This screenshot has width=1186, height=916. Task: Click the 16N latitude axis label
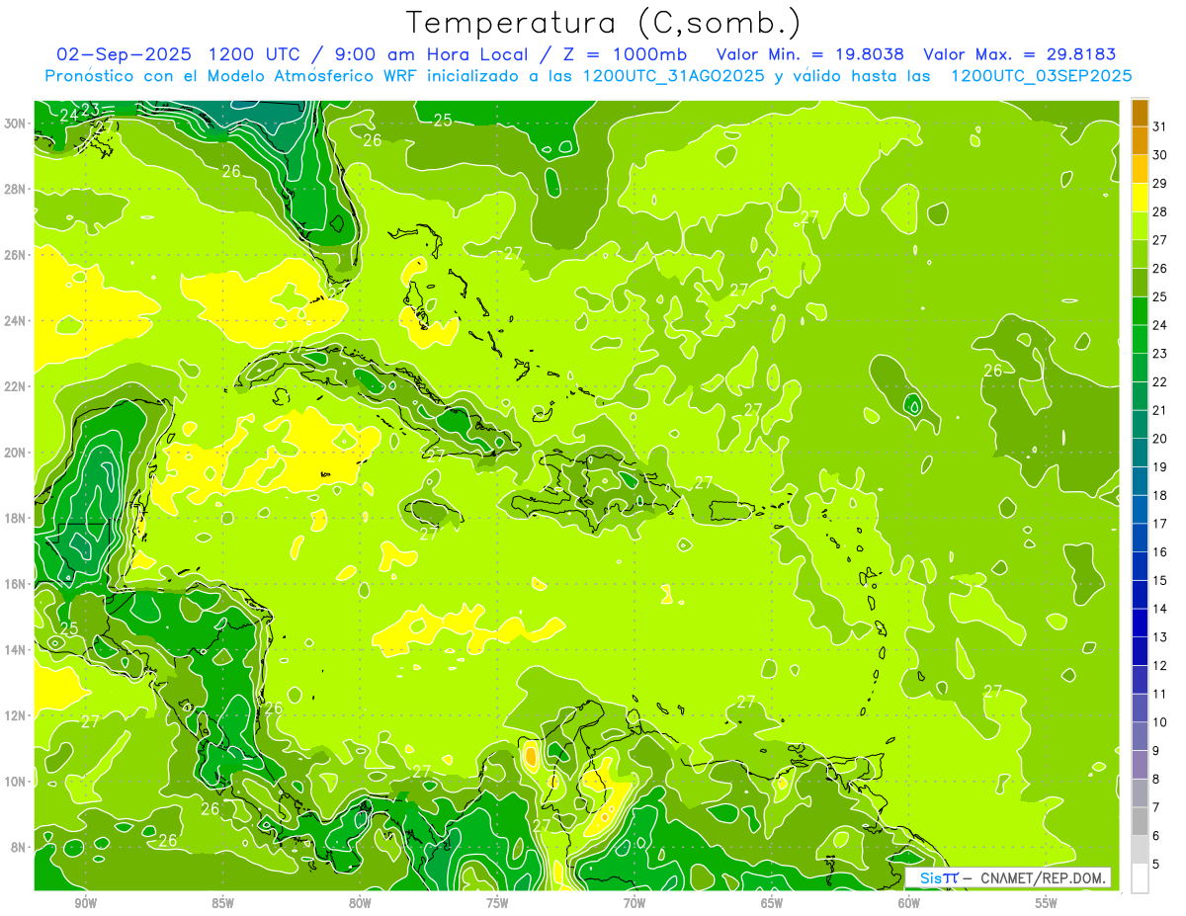[x=16, y=584]
